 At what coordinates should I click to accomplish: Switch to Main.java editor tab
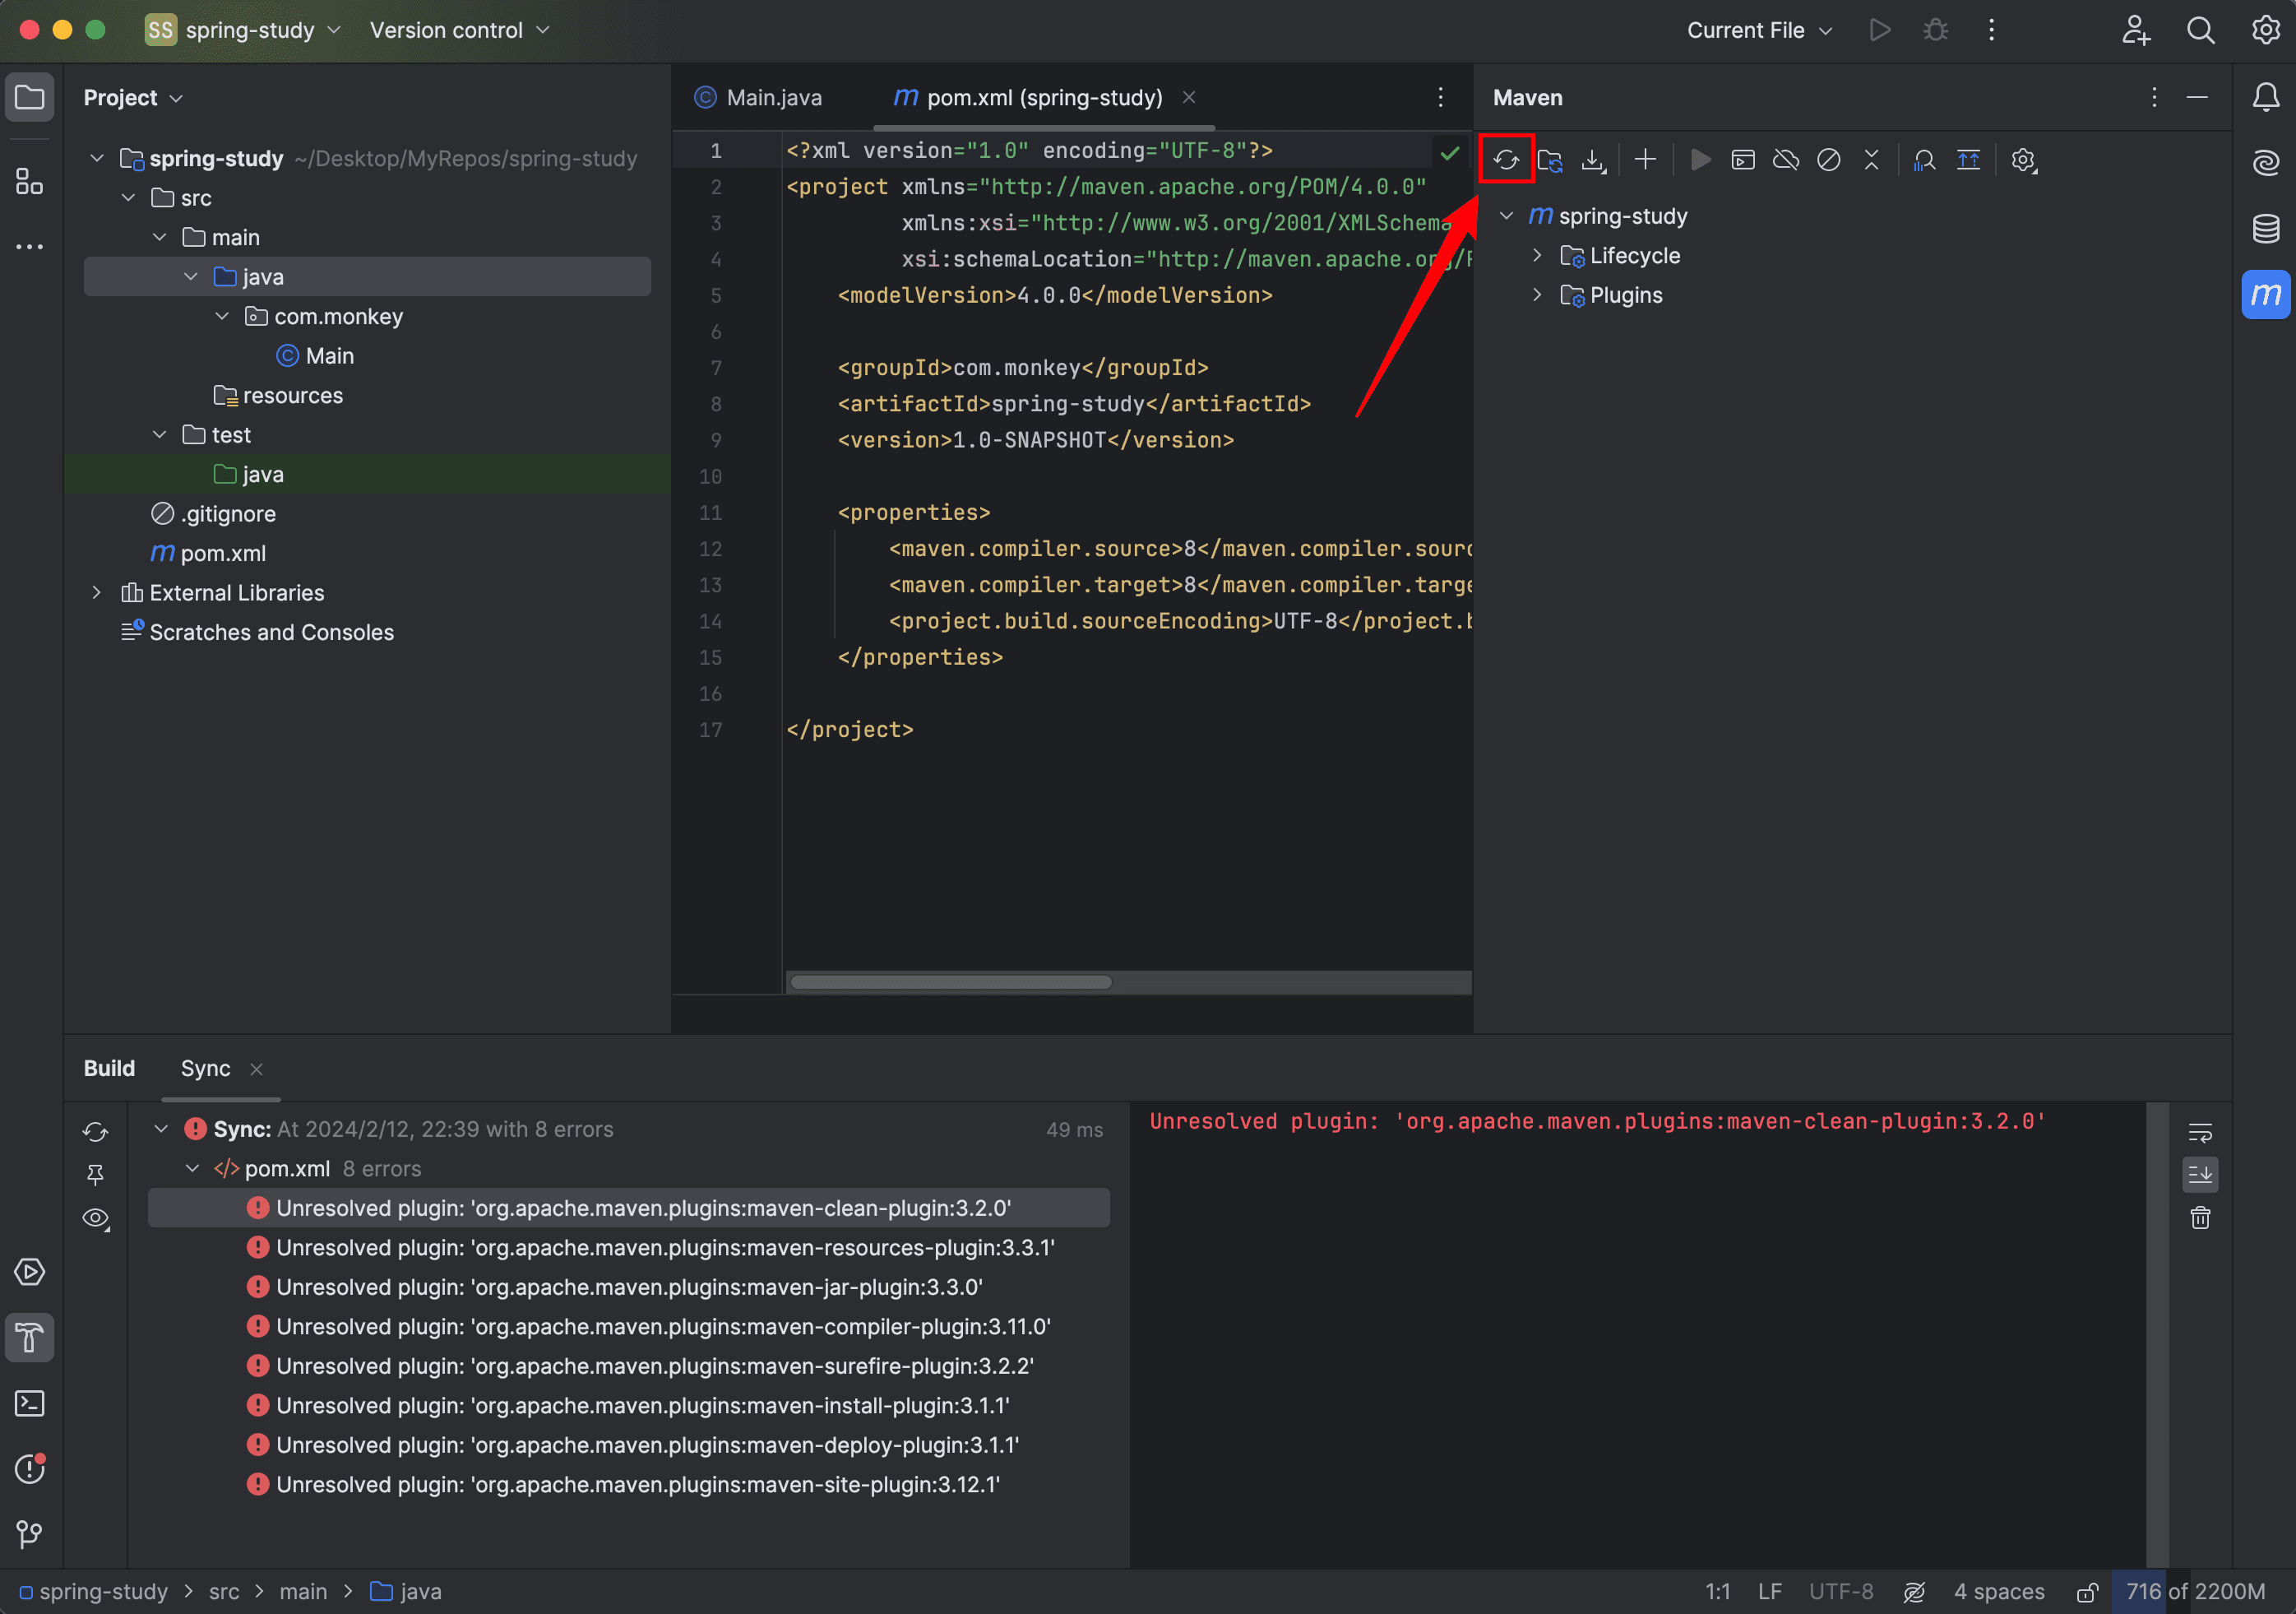coord(758,97)
